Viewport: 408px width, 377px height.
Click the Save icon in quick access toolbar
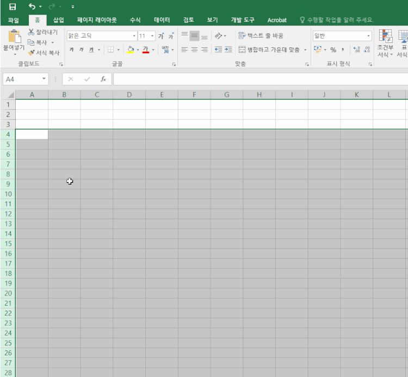pos(13,7)
